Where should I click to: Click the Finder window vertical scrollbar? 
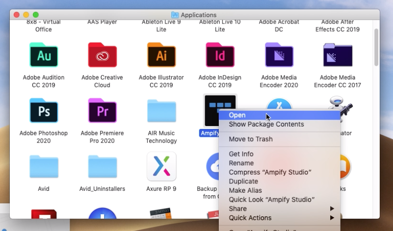(376, 48)
